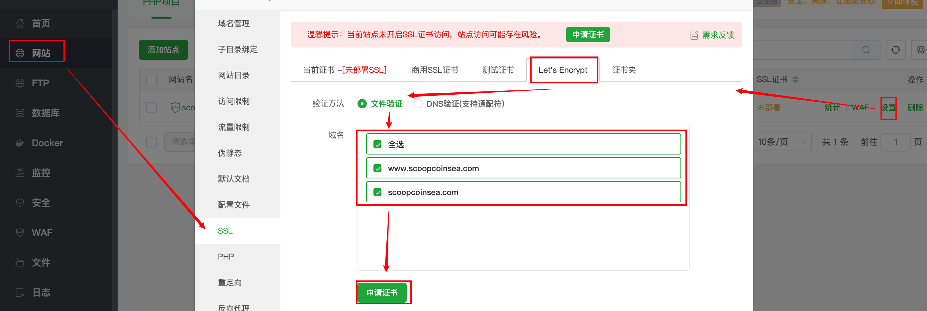Click the folder icon beside 文件
927x311 pixels.
pyautogui.click(x=20, y=262)
